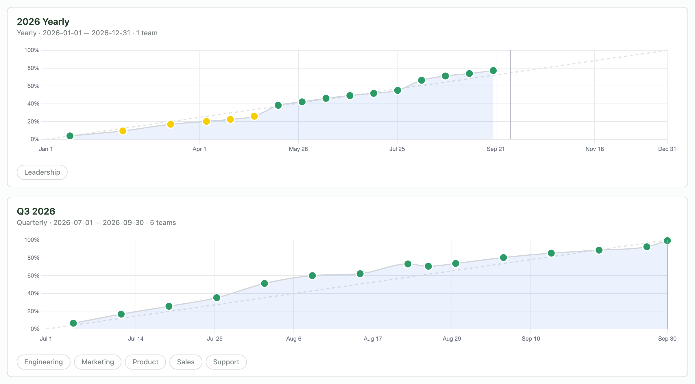
Task: Select the first data point in Q3 2026 chart
Action: coord(73,323)
